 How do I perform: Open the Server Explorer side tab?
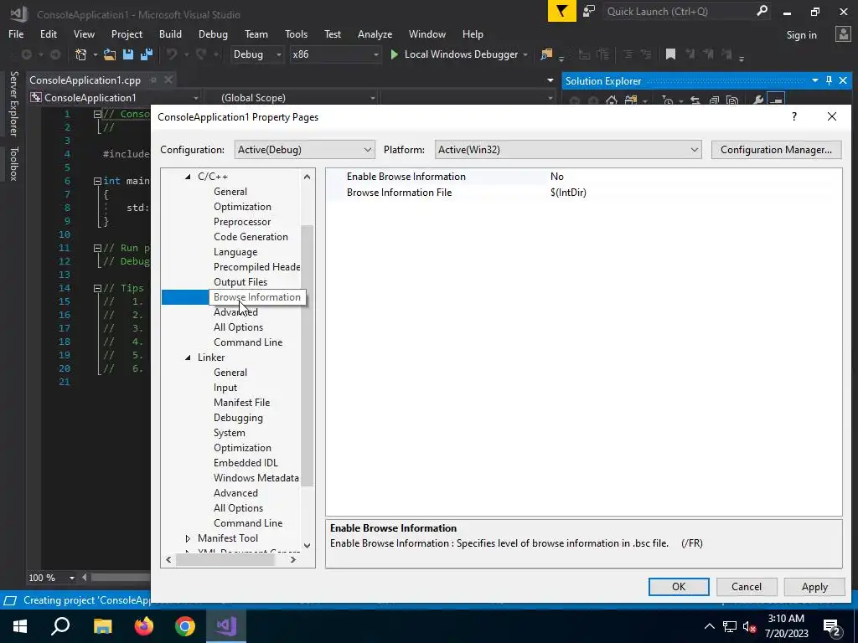coord(13,104)
